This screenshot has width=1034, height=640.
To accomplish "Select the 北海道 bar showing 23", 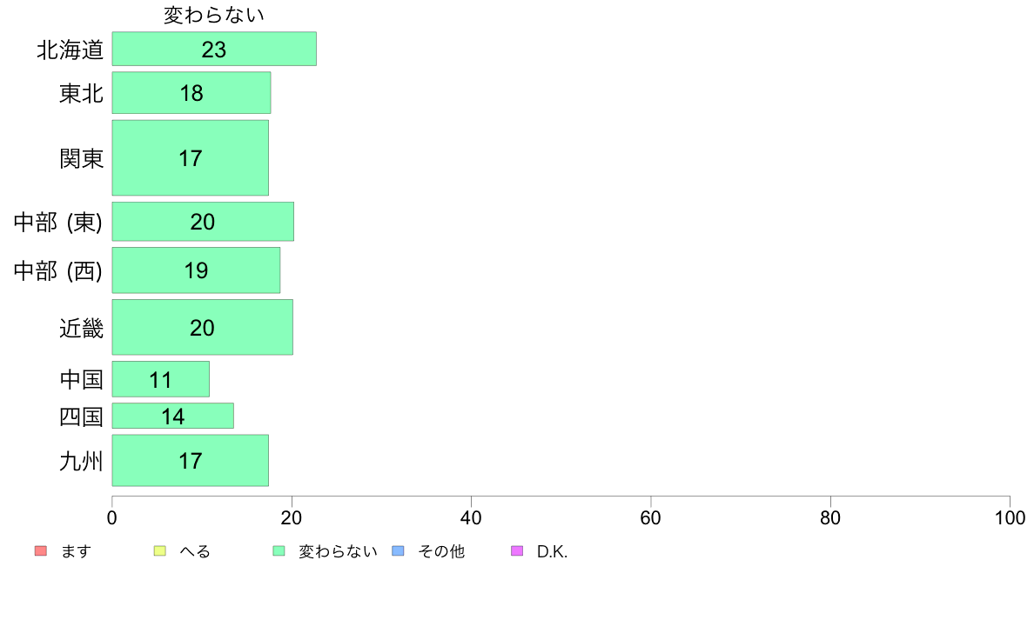I will 214,49.
